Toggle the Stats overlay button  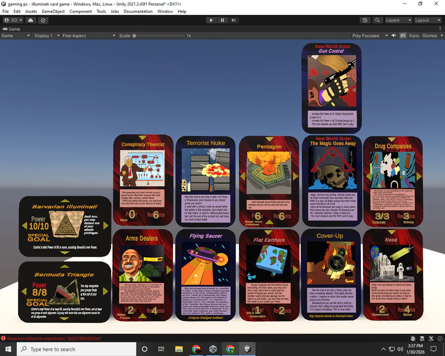(x=413, y=36)
